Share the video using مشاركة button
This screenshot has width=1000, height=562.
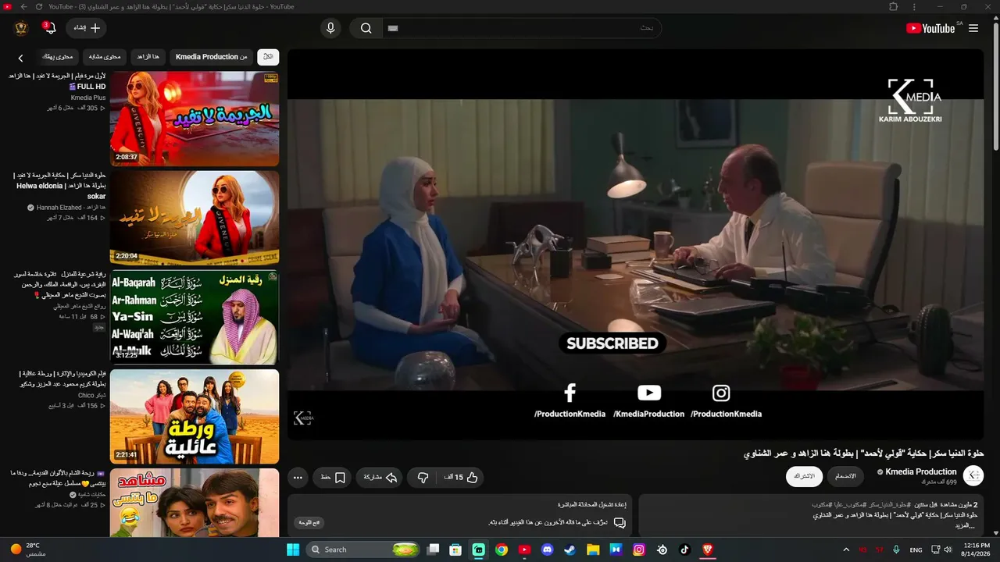(379, 478)
